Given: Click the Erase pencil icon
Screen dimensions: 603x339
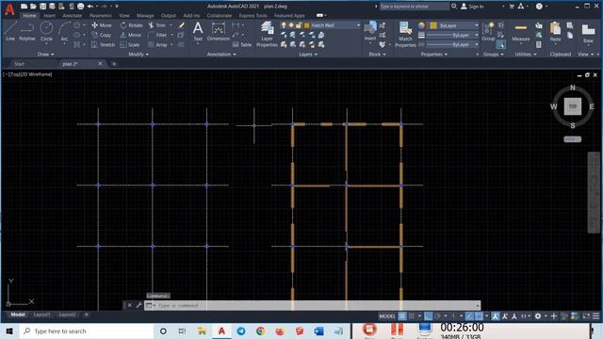Looking at the screenshot, I should pos(182,25).
